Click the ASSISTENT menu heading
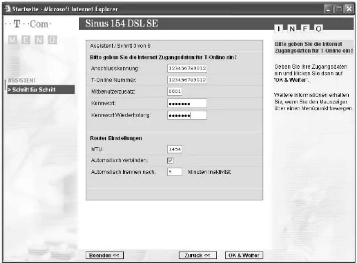357x263 pixels. [22, 80]
